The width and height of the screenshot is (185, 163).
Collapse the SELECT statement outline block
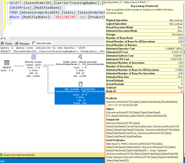(7, 3)
